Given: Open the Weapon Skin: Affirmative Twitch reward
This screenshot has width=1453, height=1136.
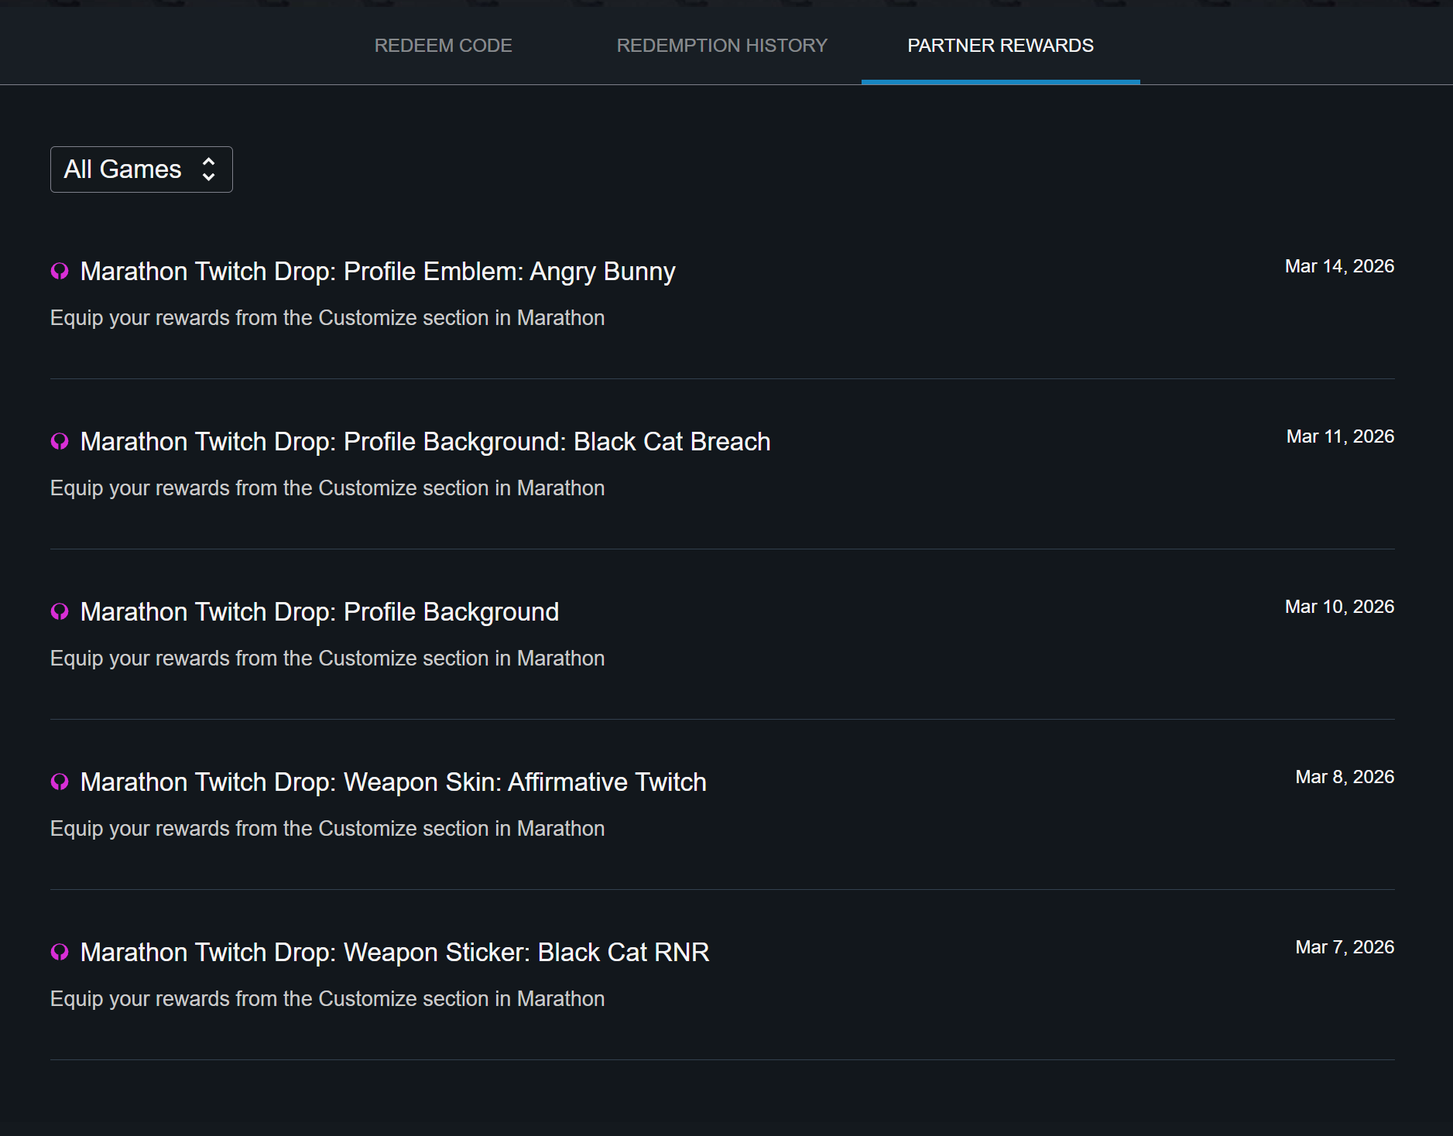Looking at the screenshot, I should (x=393, y=782).
